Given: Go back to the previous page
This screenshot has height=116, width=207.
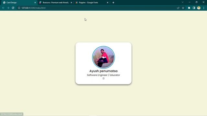Looking at the screenshot, I should coord(3,8).
